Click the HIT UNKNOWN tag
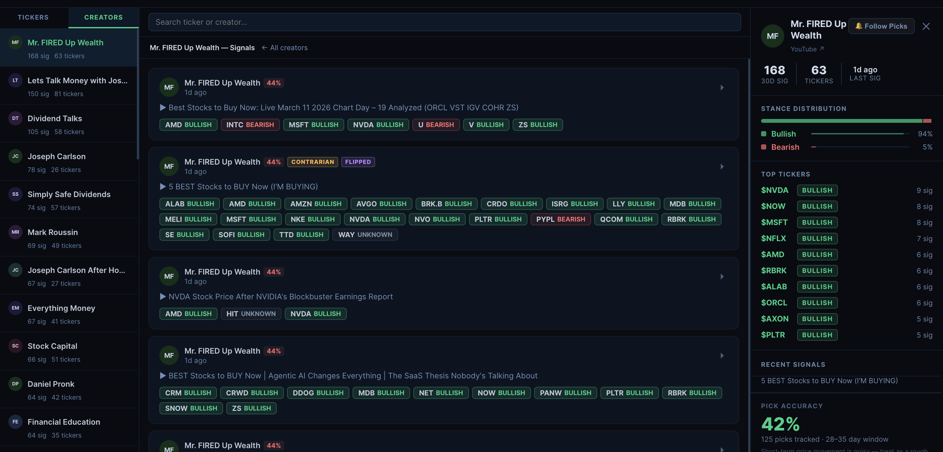The image size is (943, 452). (x=251, y=314)
